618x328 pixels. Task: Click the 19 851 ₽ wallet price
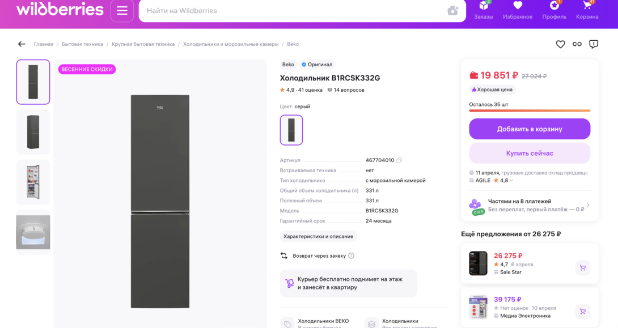pos(494,75)
